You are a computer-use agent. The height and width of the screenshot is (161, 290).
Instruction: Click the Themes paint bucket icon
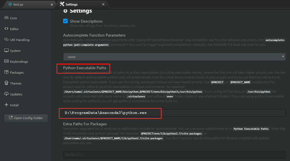coord(6,83)
